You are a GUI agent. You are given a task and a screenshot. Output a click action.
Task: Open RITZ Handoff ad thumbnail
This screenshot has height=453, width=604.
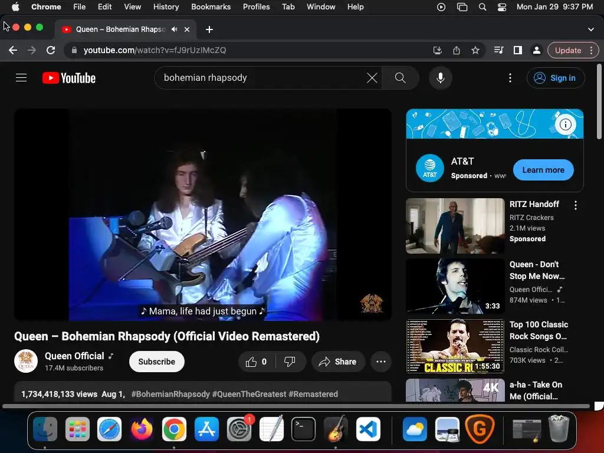(x=455, y=226)
